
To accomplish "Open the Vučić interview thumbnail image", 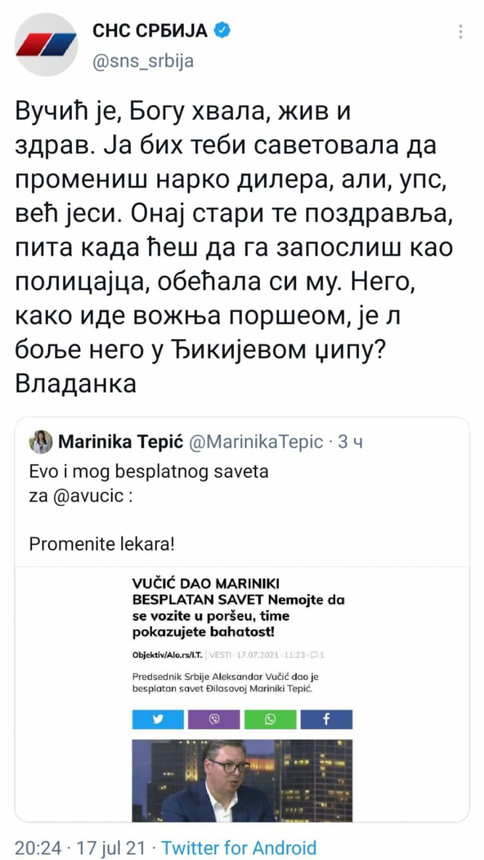I will click(242, 780).
